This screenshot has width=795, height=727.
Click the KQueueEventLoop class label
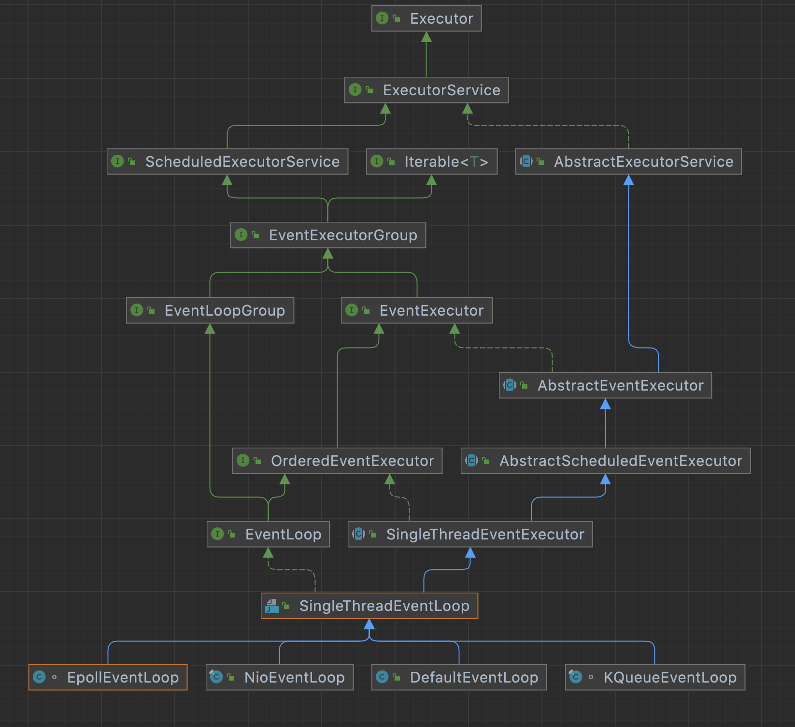point(670,677)
